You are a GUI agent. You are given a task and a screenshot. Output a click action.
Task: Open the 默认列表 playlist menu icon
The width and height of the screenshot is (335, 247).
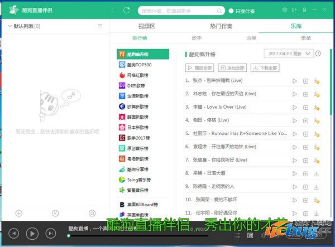tap(100, 26)
